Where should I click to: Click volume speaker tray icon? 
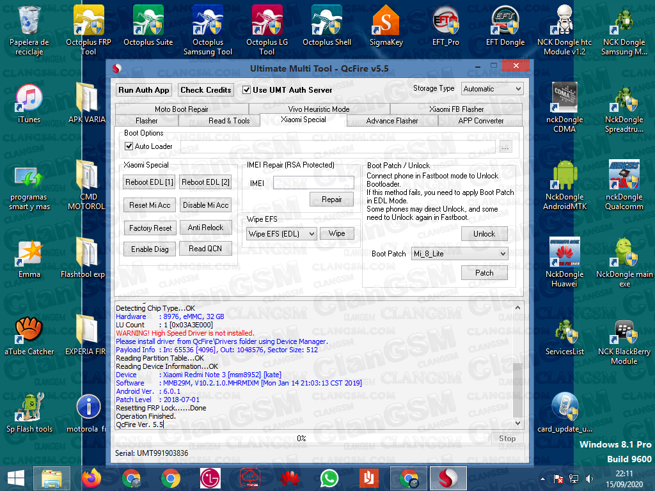(x=589, y=479)
